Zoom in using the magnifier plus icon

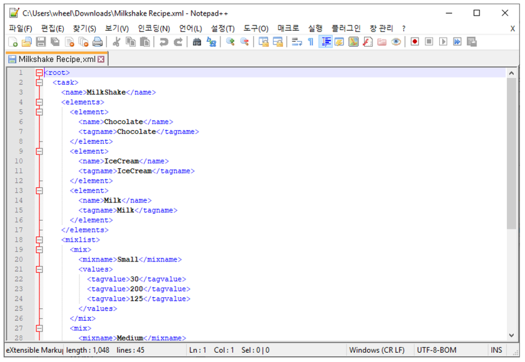pos(230,42)
